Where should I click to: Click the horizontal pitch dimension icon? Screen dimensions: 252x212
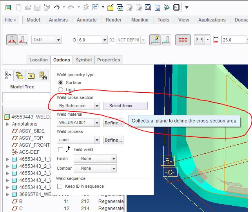199,40
